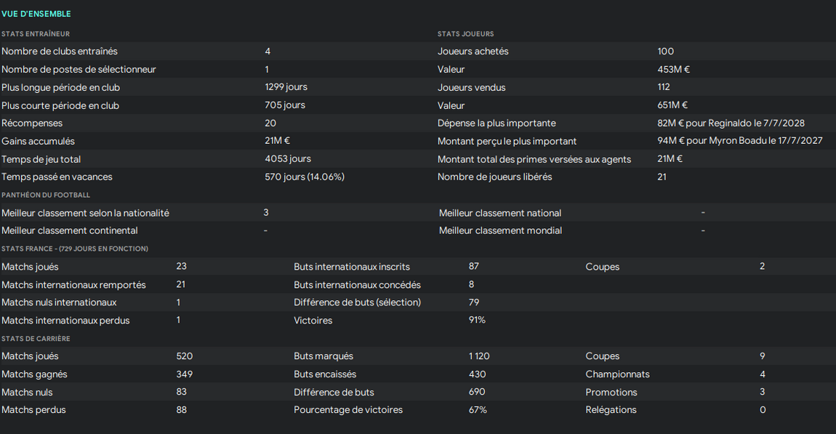Click the Meilleur classement mondial label
The image size is (836, 434).
(500, 230)
